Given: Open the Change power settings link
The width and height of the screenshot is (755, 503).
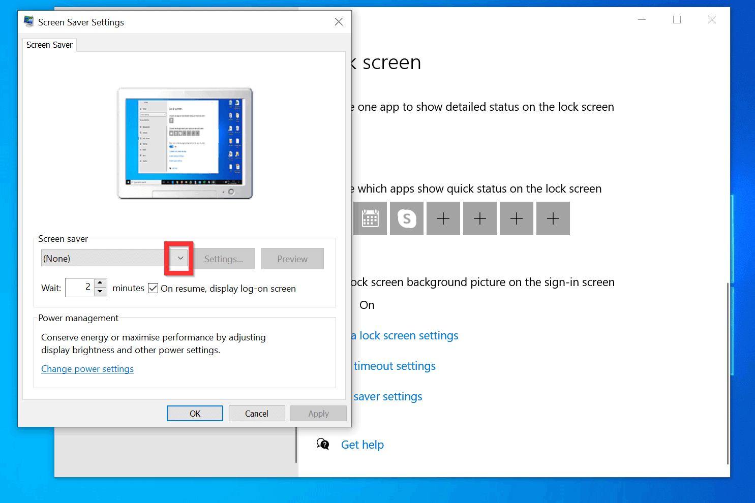Looking at the screenshot, I should pos(87,368).
